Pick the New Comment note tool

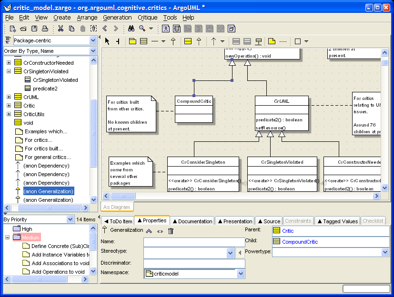272,41
